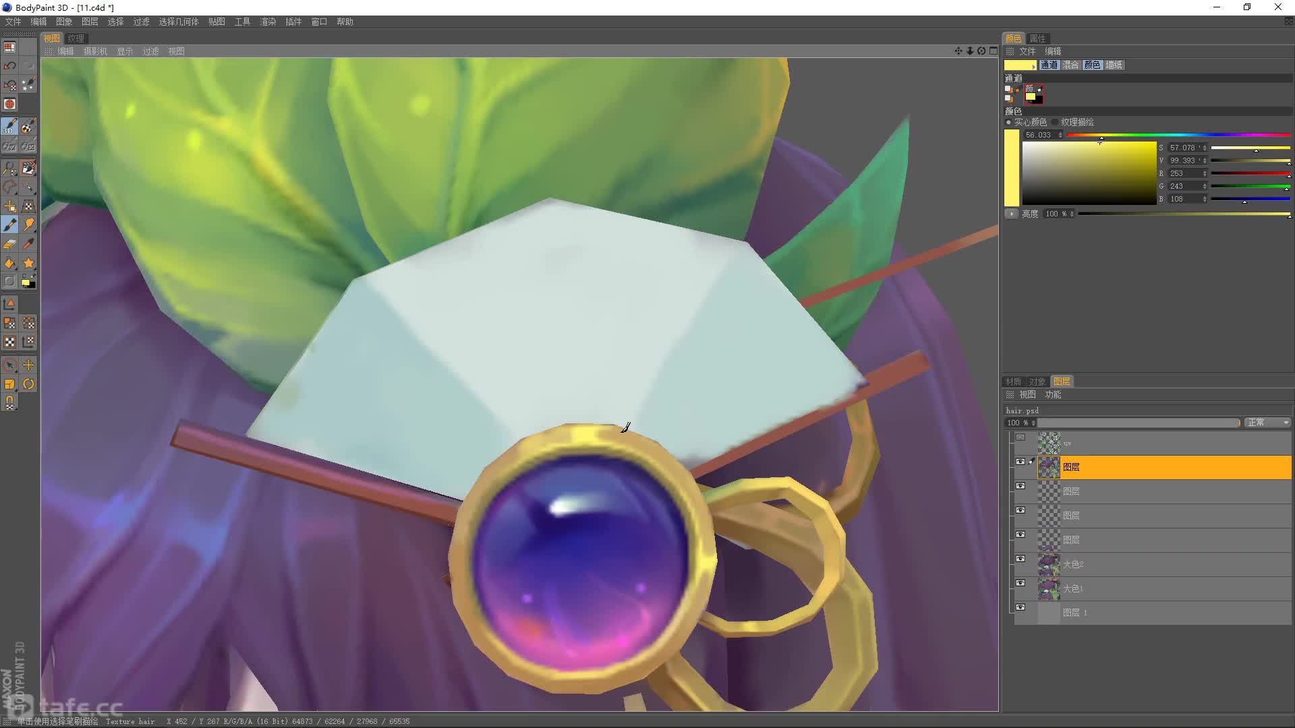Switch to the 对象 tab
The width and height of the screenshot is (1295, 728).
pos(1037,382)
